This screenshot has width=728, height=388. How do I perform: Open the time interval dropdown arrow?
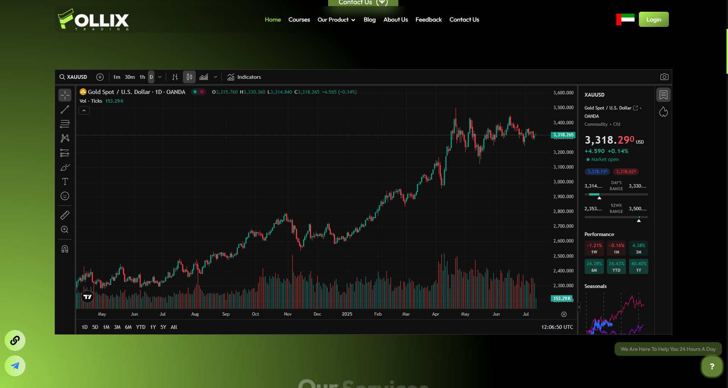tap(160, 77)
